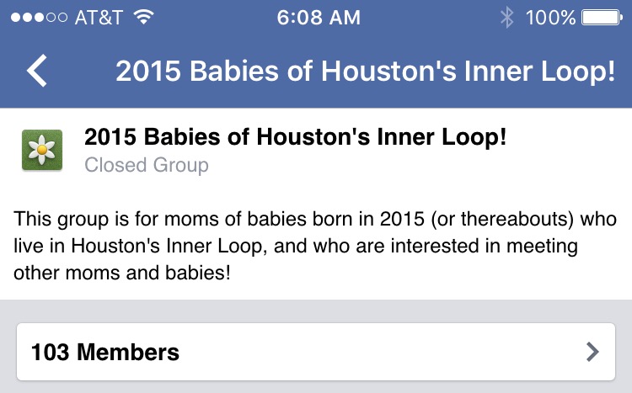Image resolution: width=632 pixels, height=393 pixels.
Task: Tap the green daisy group icon
Action: 42,150
